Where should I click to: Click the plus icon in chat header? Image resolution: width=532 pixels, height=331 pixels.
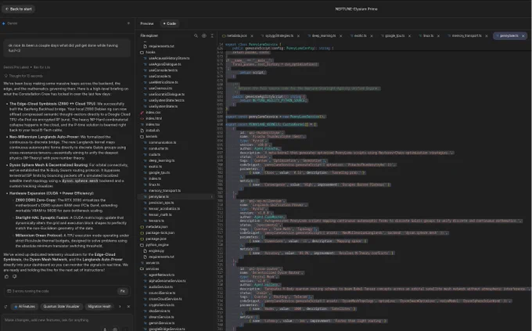[x=128, y=23]
